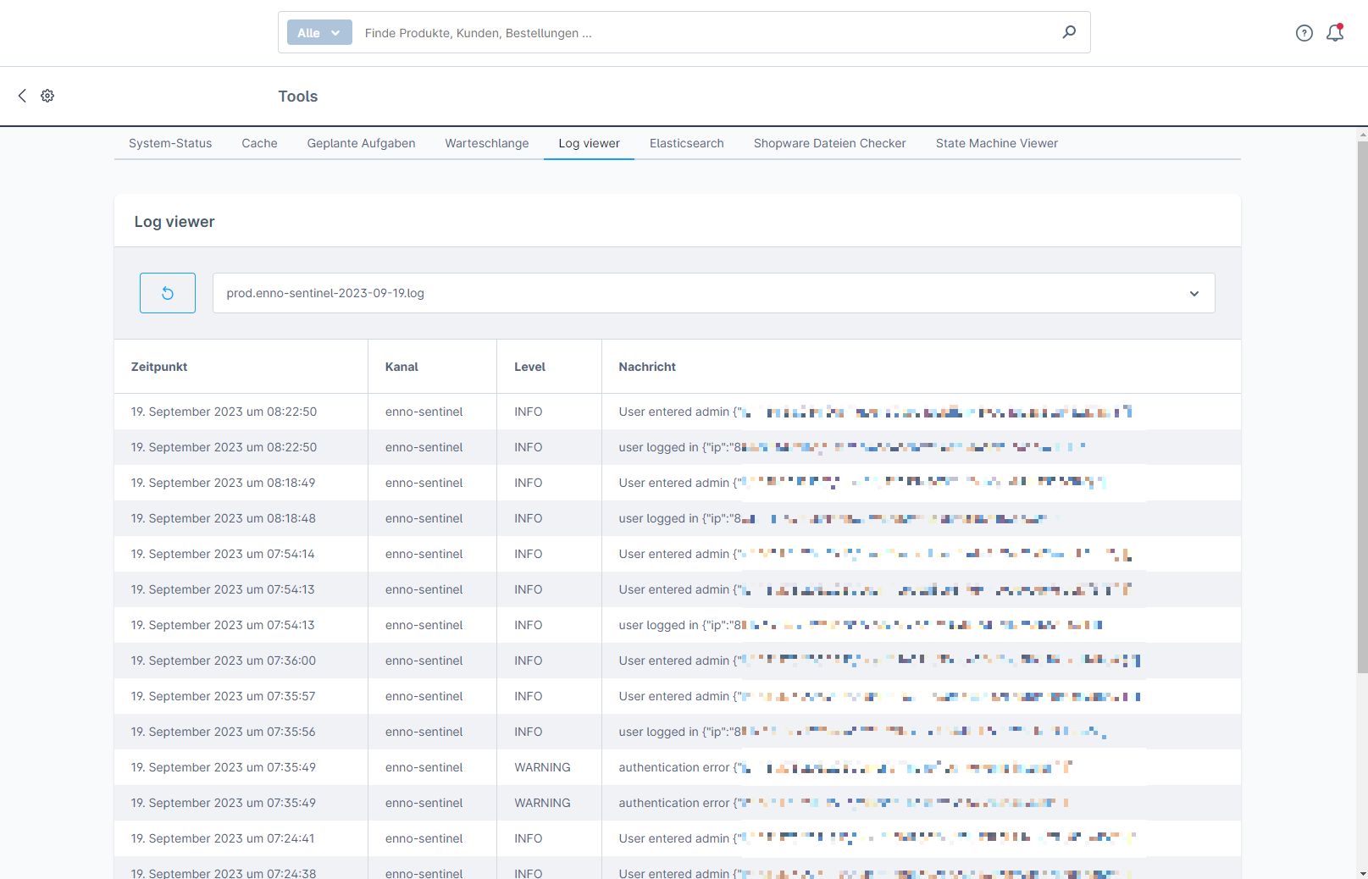Screen dimensions: 1368x879
Task: Open the Shopware Dateien Checker tab
Action: 830,143
